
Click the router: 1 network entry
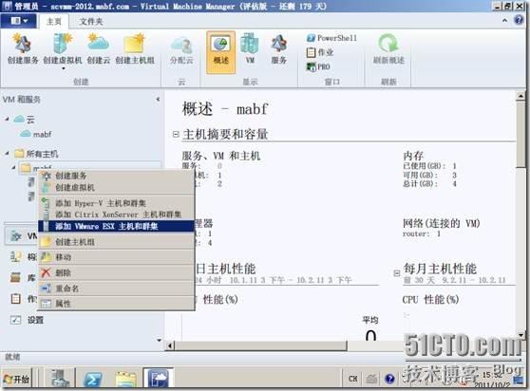click(421, 233)
